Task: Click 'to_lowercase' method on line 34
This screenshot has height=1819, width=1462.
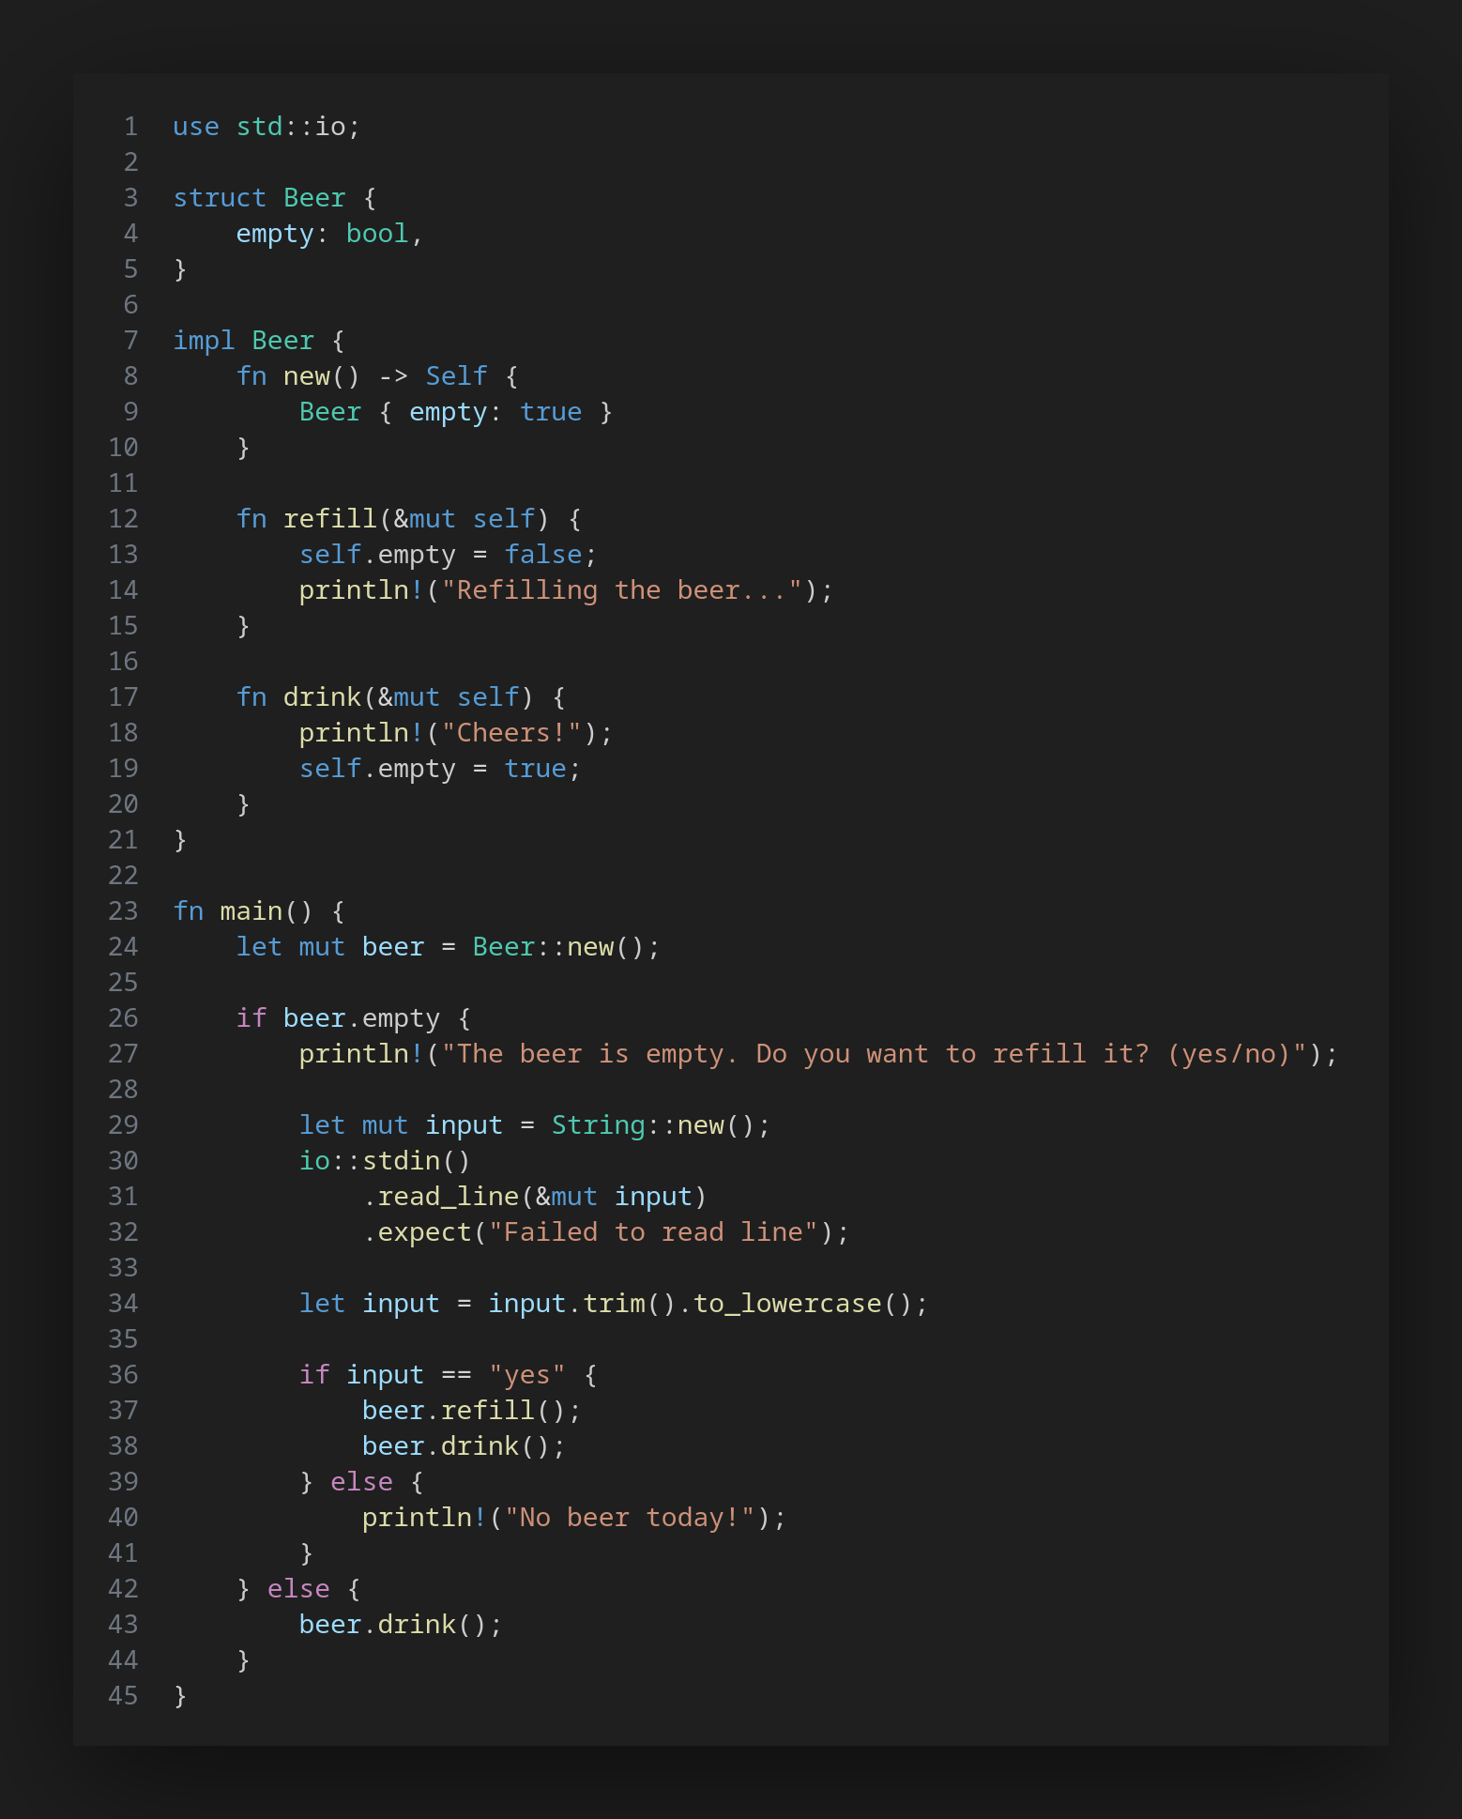Action: pos(787,1304)
